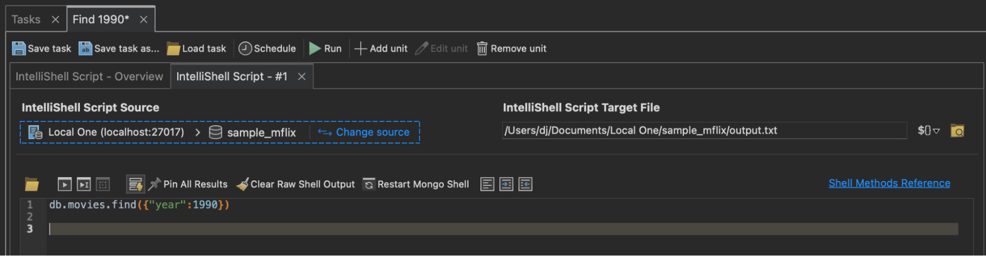Click the target file path field
Viewport: 986px width, 256px height.
coord(704,131)
